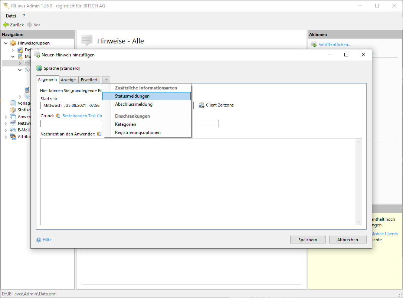Choose Abschlussmeldung in the popup menu
Image resolution: width=403 pixels, height=298 pixels.
(x=134, y=104)
